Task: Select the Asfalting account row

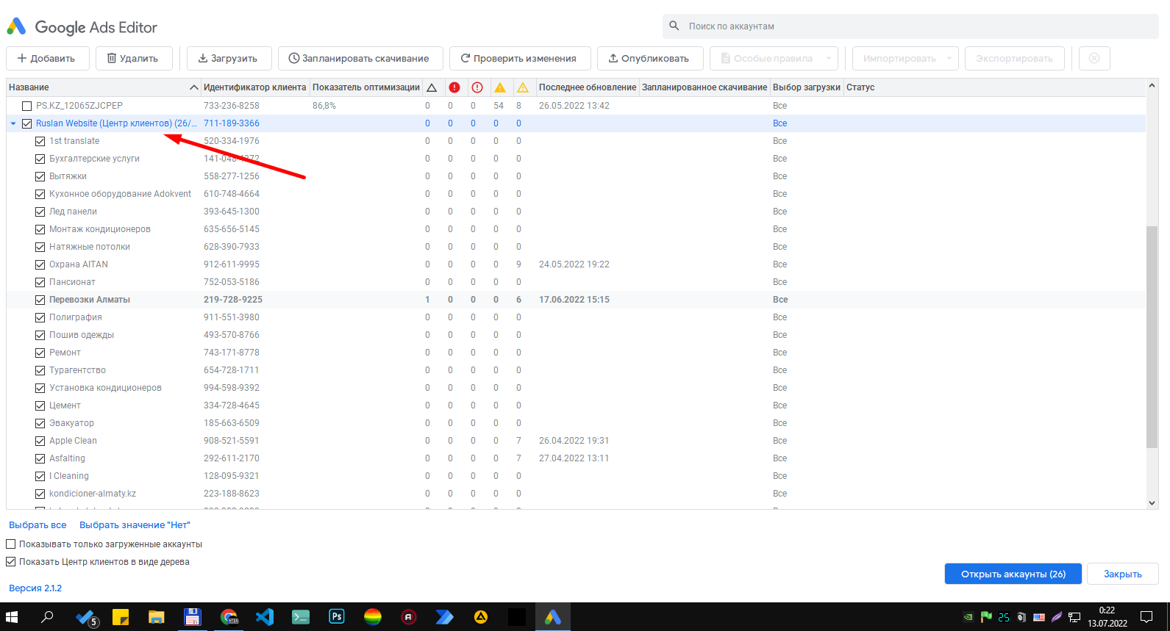Action: [x=576, y=458]
